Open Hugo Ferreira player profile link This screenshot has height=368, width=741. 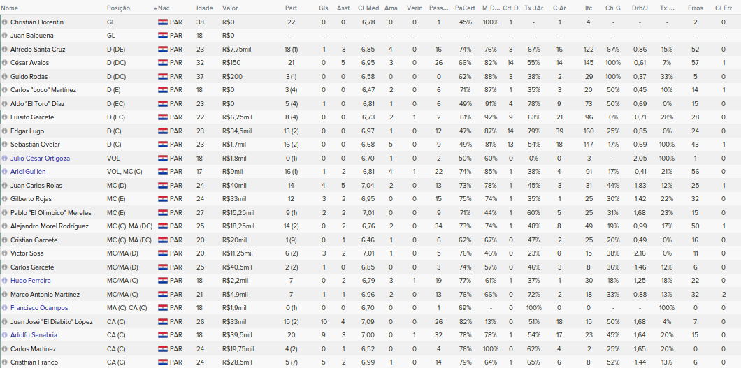point(30,281)
